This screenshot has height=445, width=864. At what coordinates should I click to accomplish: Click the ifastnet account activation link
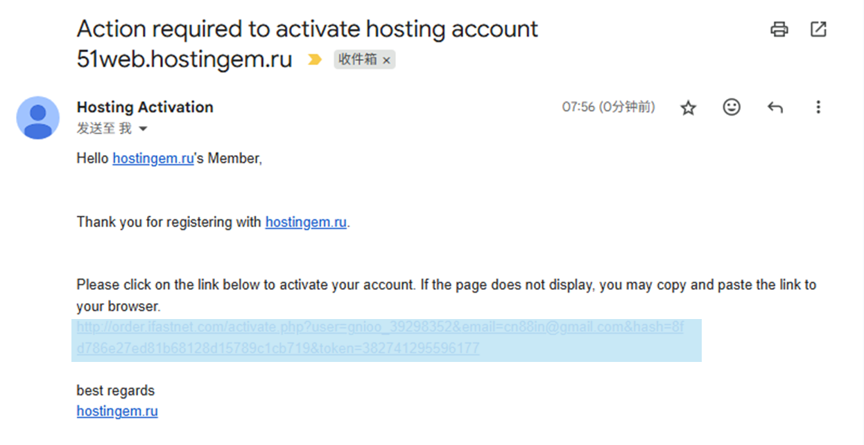(380, 327)
